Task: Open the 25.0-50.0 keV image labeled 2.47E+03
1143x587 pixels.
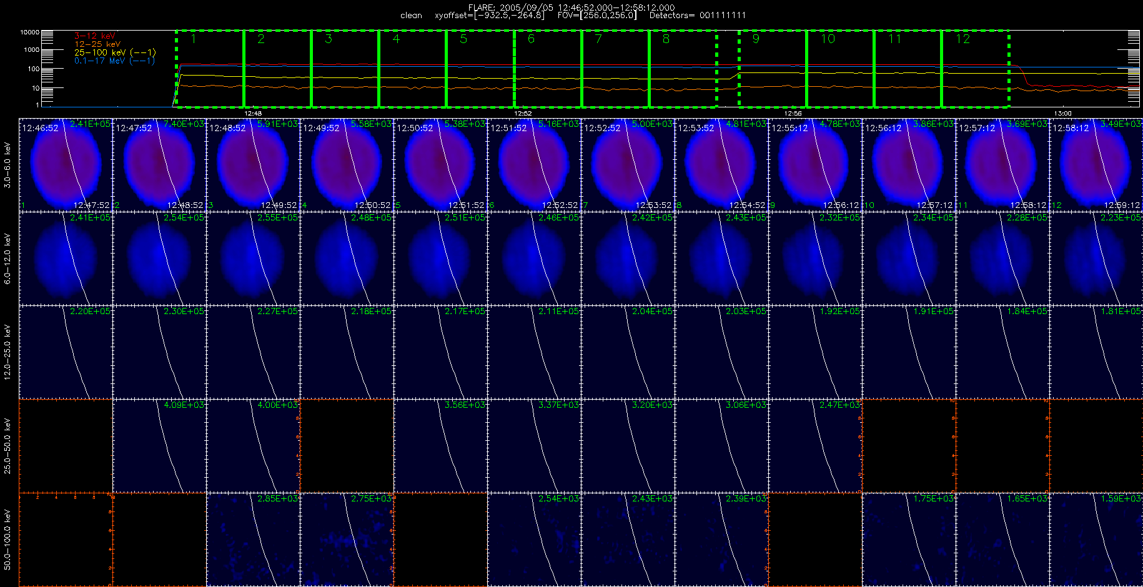Action: coord(815,446)
